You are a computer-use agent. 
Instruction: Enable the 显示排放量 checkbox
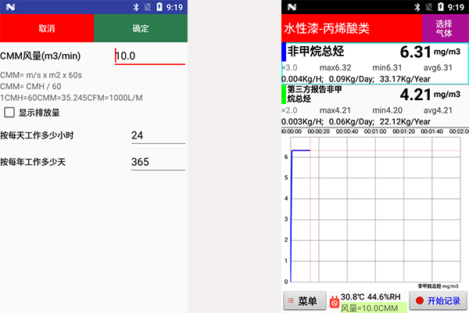coord(10,113)
